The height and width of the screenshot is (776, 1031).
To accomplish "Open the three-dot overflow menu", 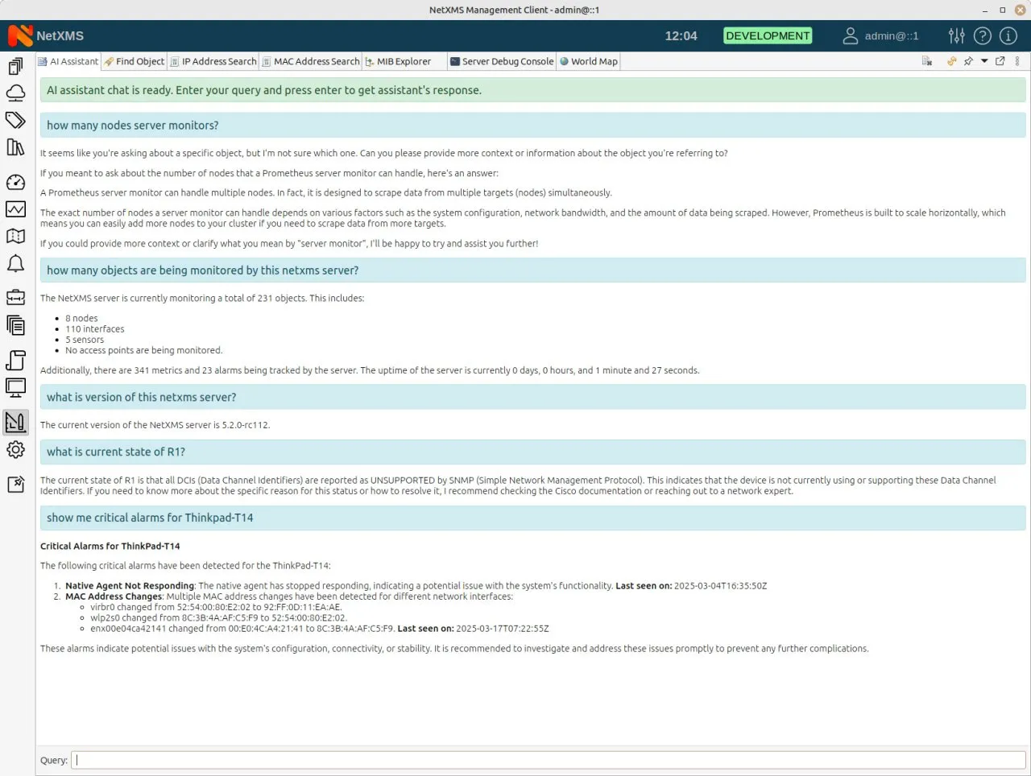I will (x=1017, y=60).
